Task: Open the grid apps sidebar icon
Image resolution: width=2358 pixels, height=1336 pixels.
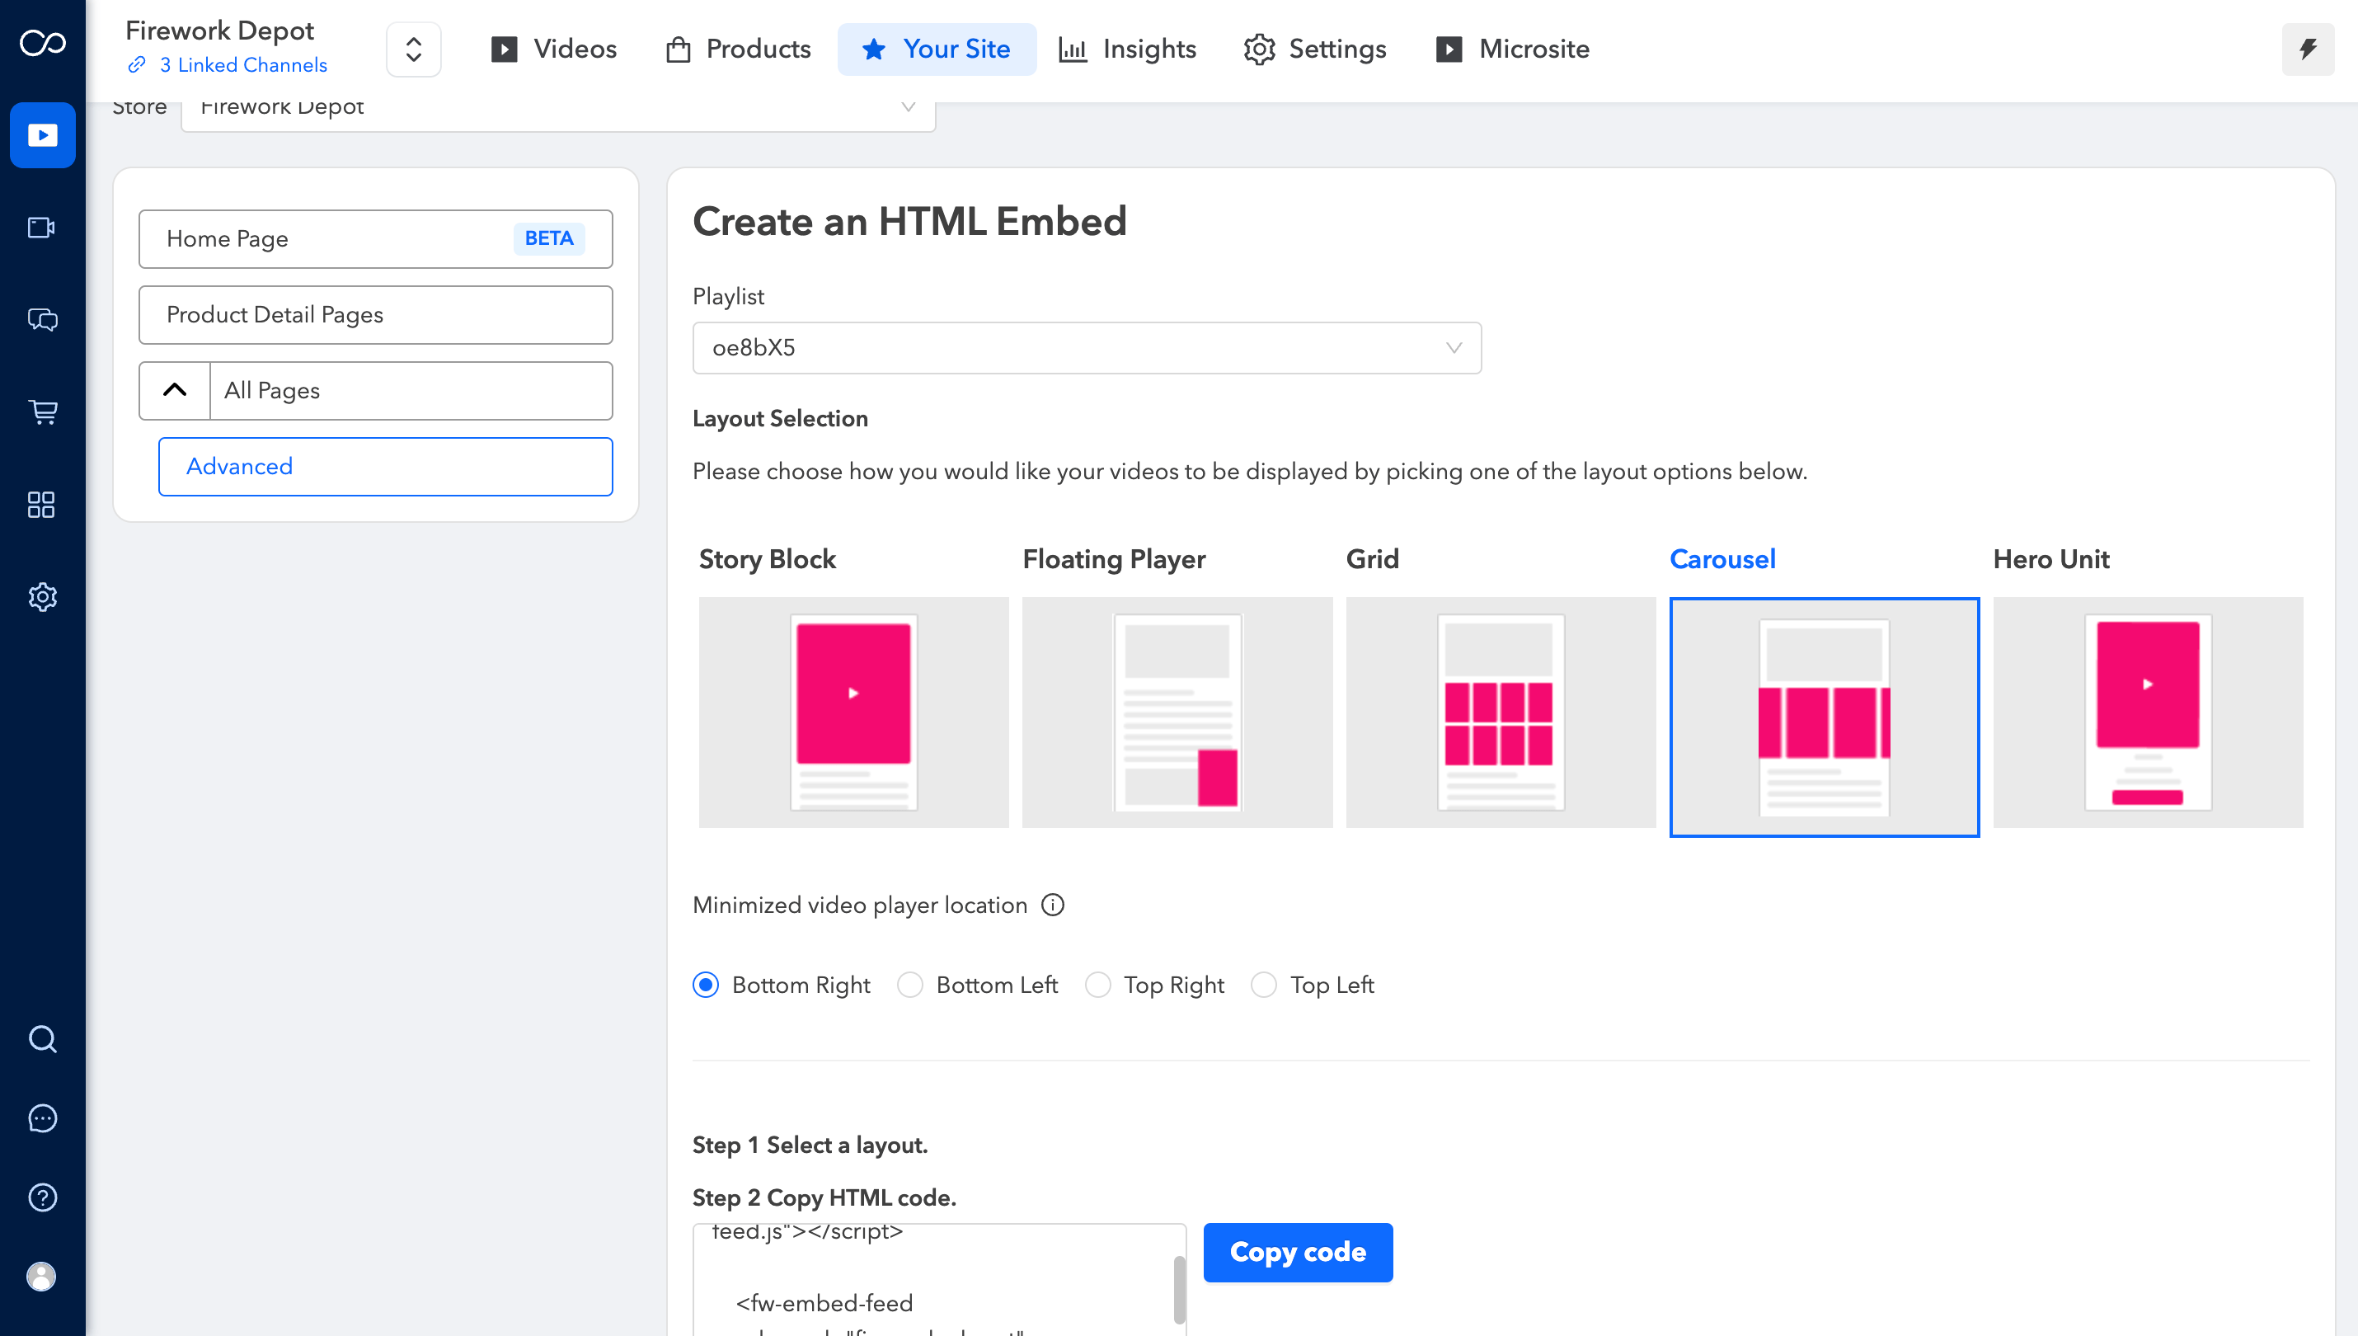Action: click(42, 505)
